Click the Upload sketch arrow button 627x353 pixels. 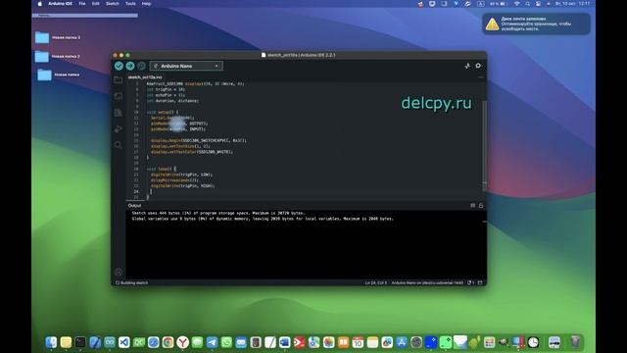[x=130, y=66]
